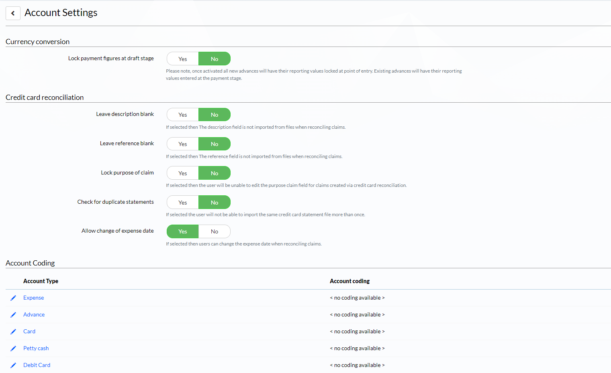Image resolution: width=611 pixels, height=373 pixels.
Task: Choose Yes for Lock purpose of claim
Action: click(x=183, y=173)
